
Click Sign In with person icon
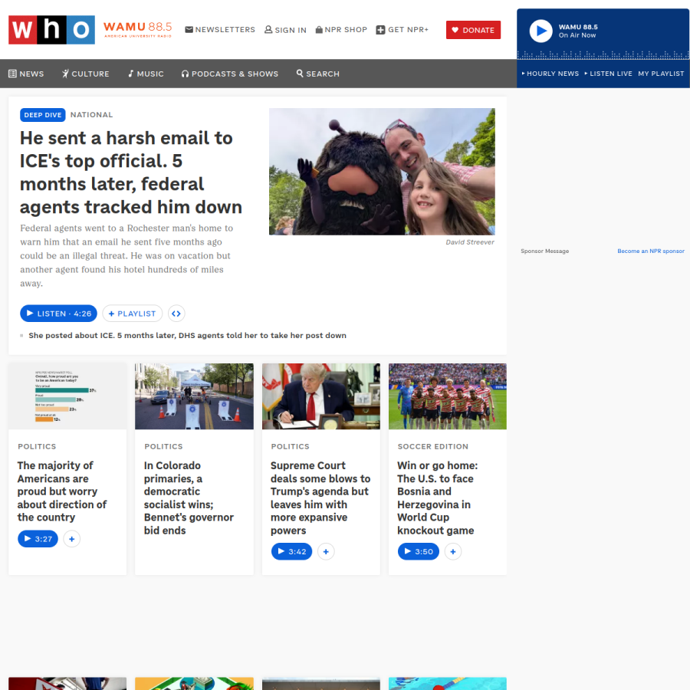coord(285,30)
